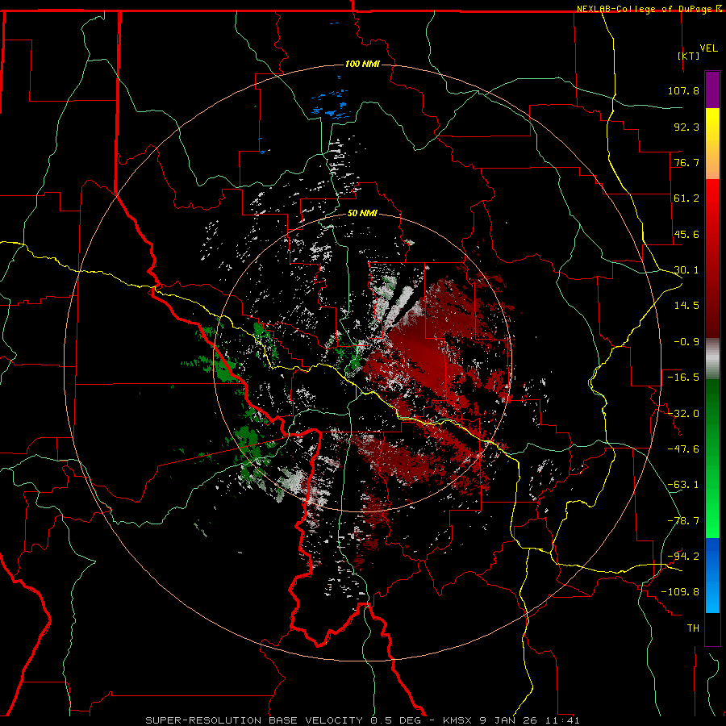Viewport: 726px width, 726px height.
Task: Click the -16.5 velocity scale value
Action: 683,378
